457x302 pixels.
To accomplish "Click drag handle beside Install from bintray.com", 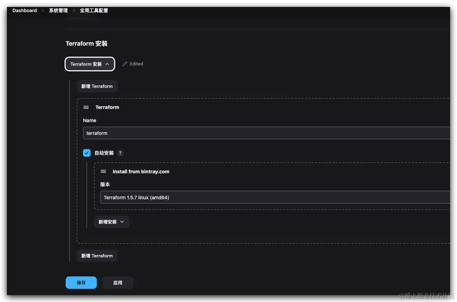I will click(103, 172).
